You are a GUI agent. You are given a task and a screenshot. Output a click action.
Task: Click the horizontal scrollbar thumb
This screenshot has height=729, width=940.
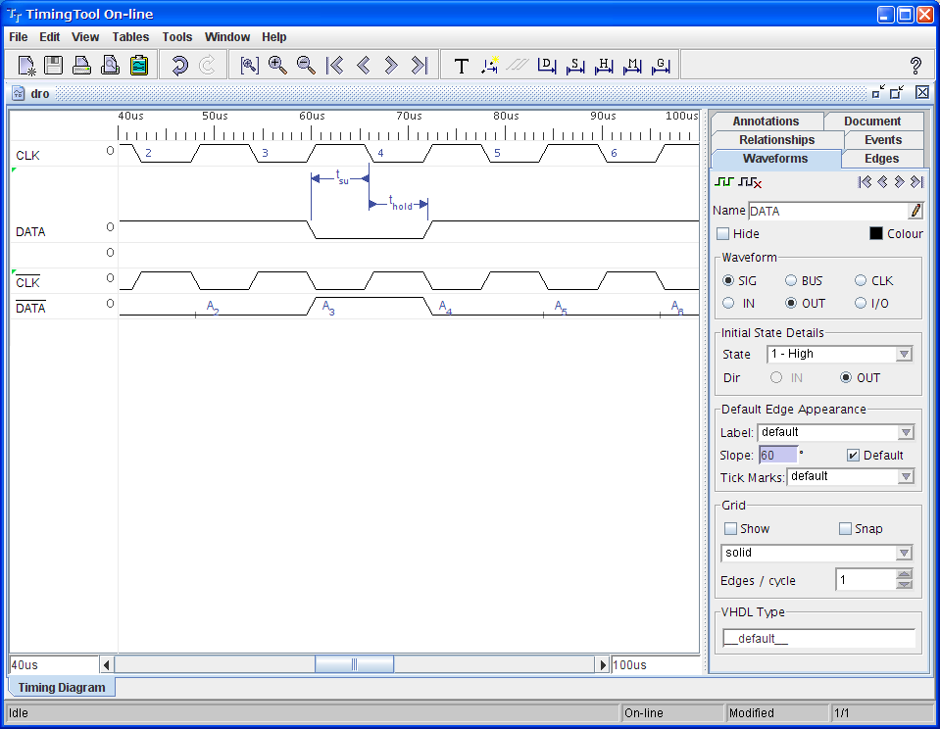click(x=354, y=664)
